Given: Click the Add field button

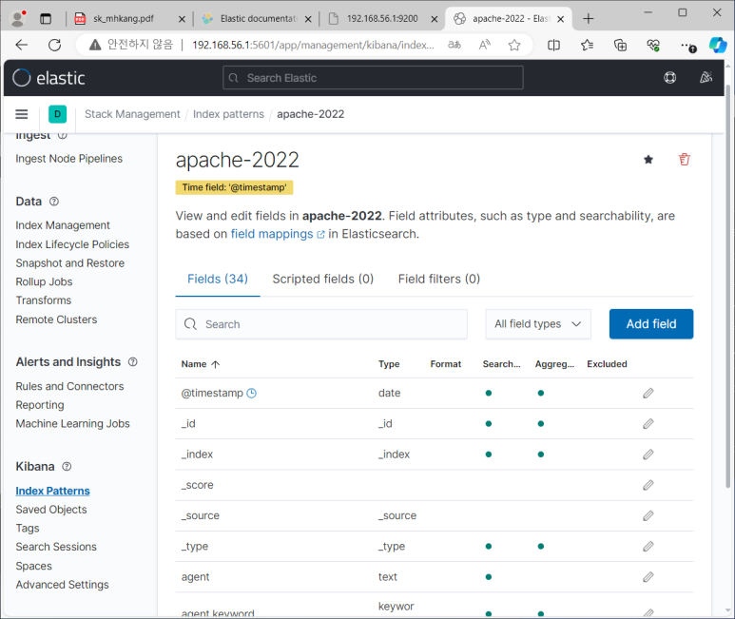Looking at the screenshot, I should pyautogui.click(x=651, y=324).
